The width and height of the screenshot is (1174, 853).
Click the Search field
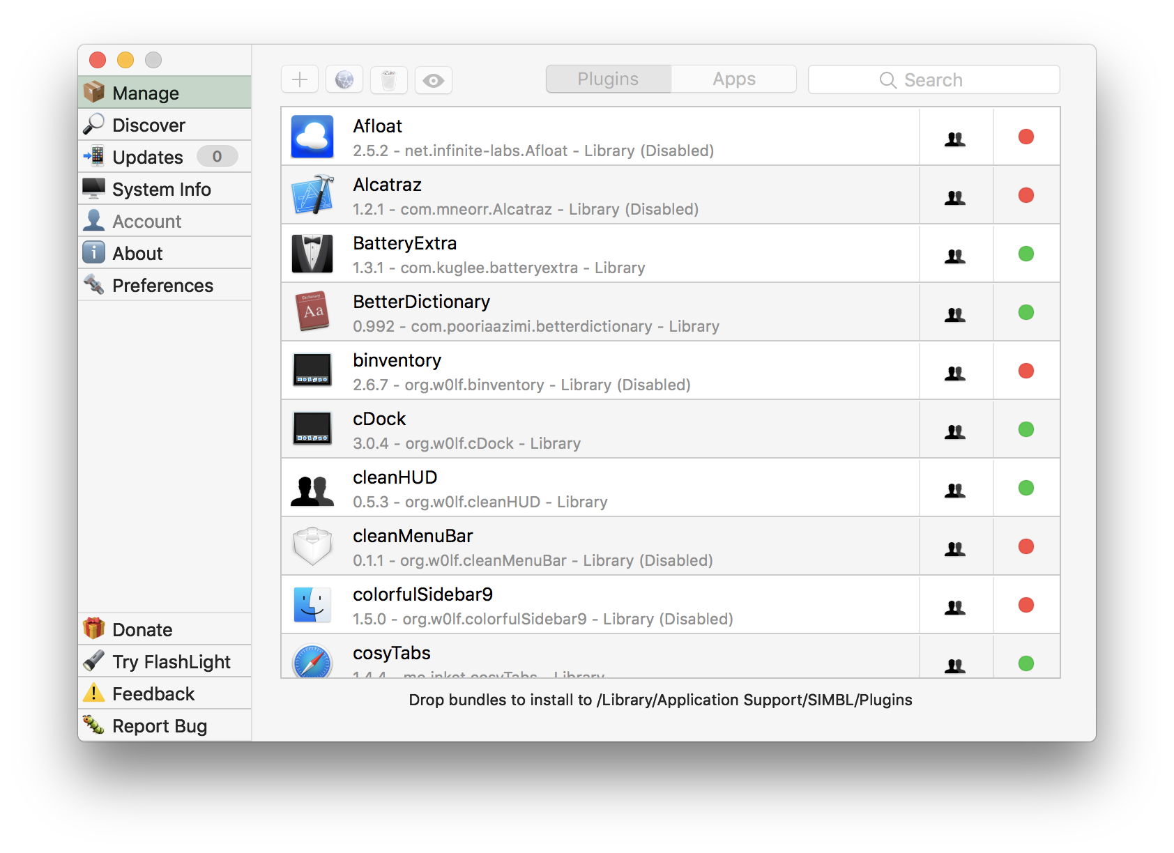tap(933, 80)
